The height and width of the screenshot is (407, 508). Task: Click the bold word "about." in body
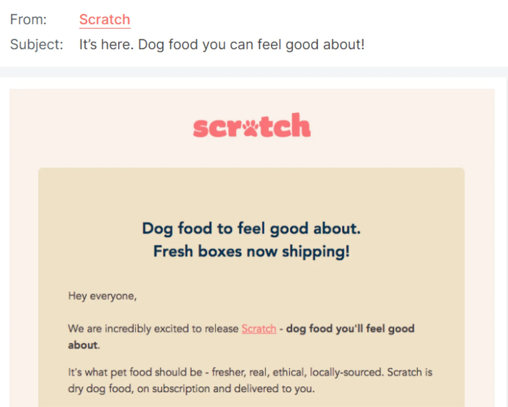(x=84, y=345)
